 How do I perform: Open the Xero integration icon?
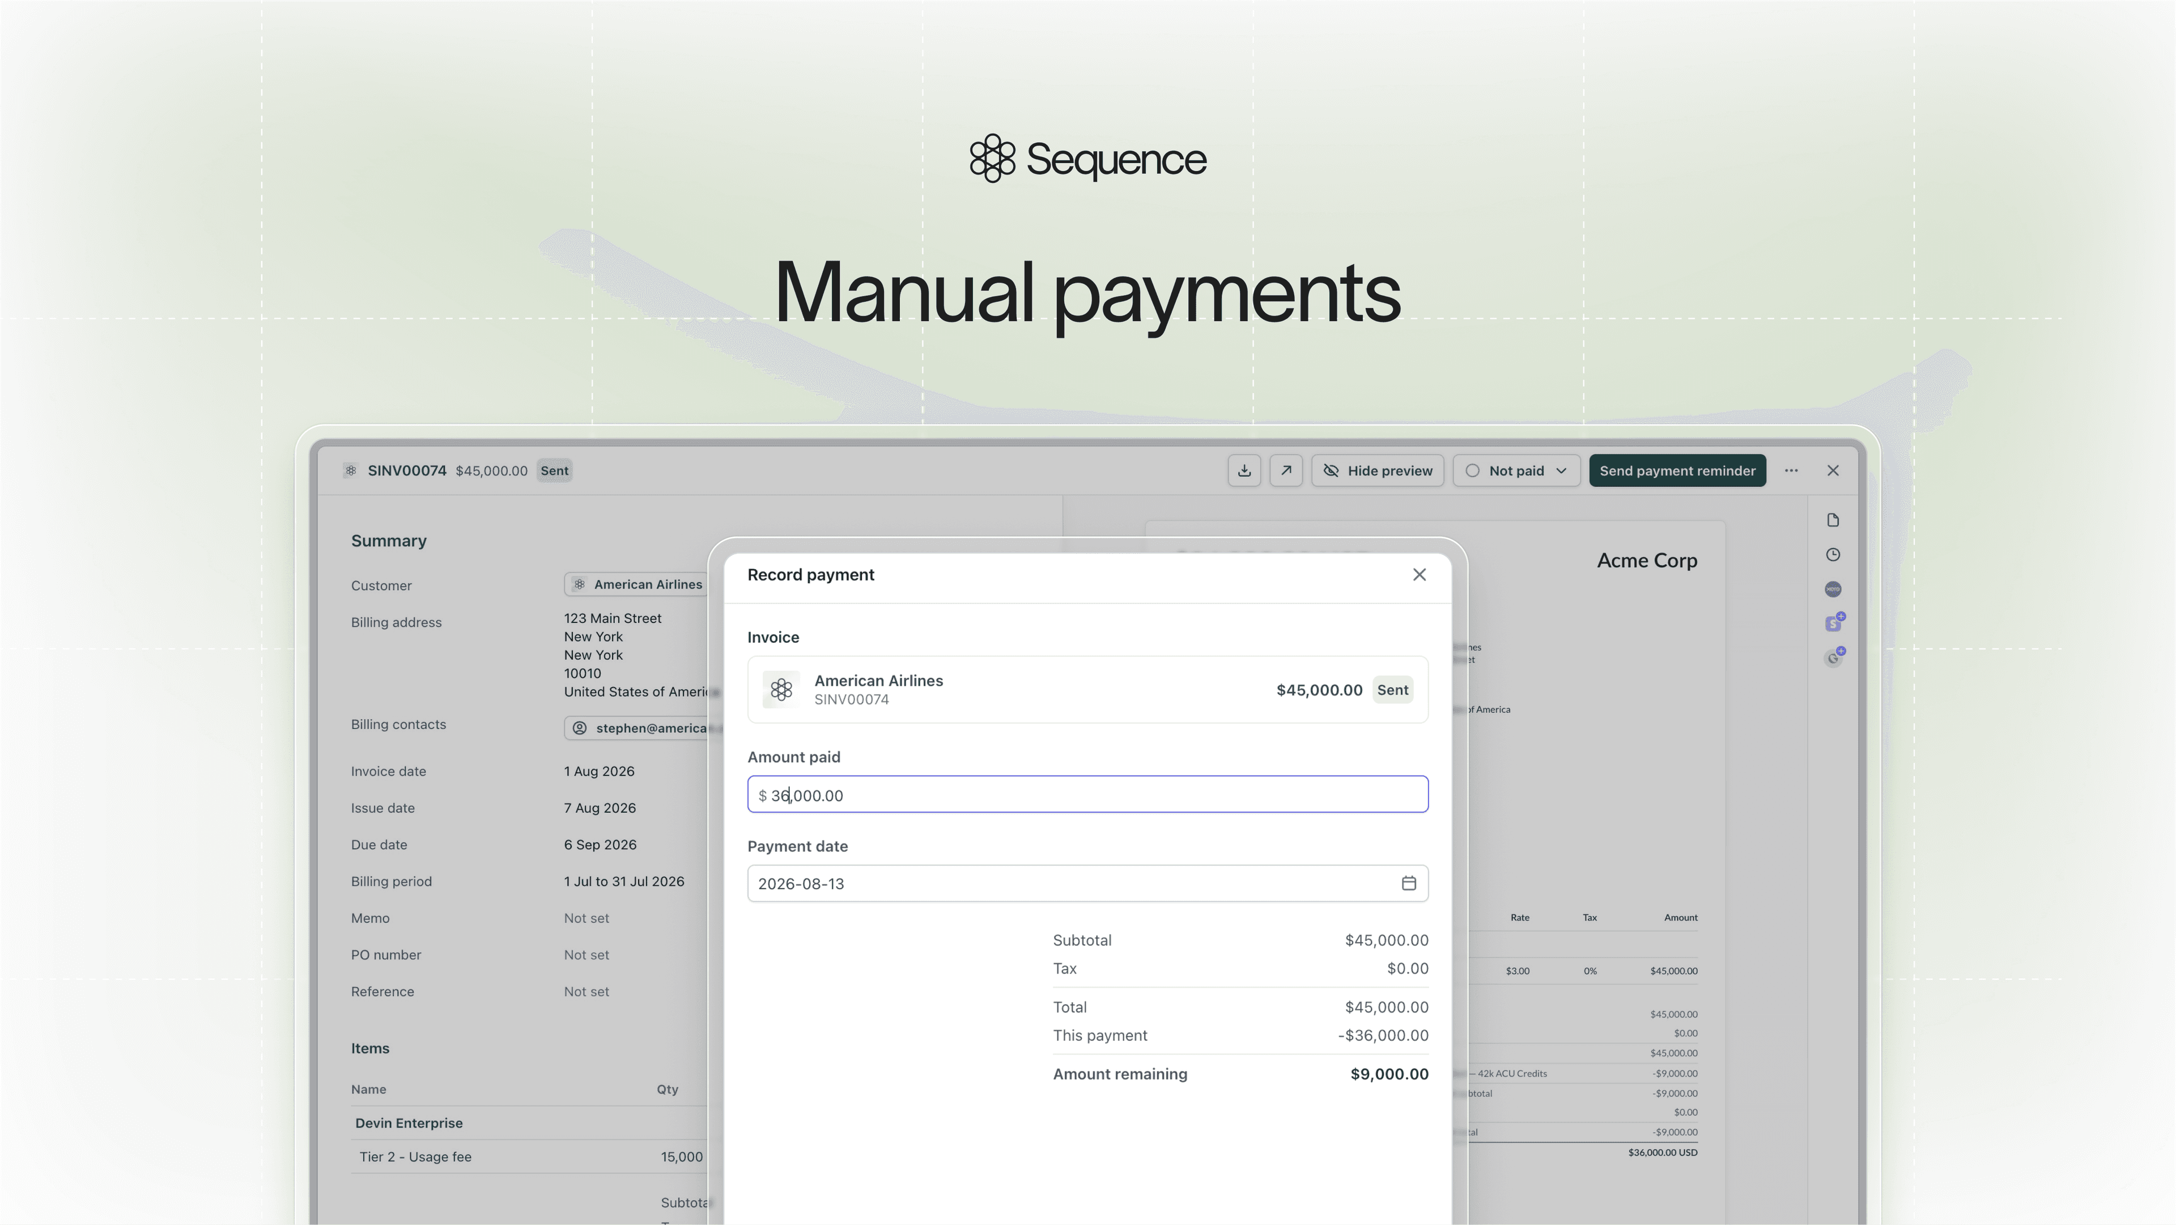[x=1833, y=590]
